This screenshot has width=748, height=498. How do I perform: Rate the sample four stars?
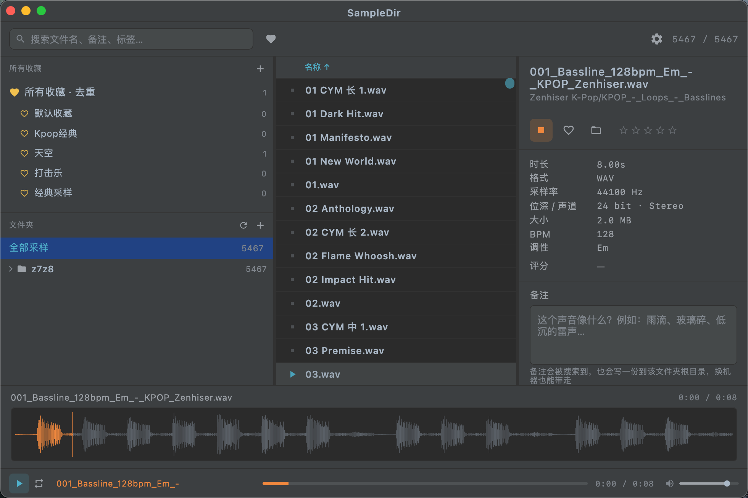coord(660,130)
